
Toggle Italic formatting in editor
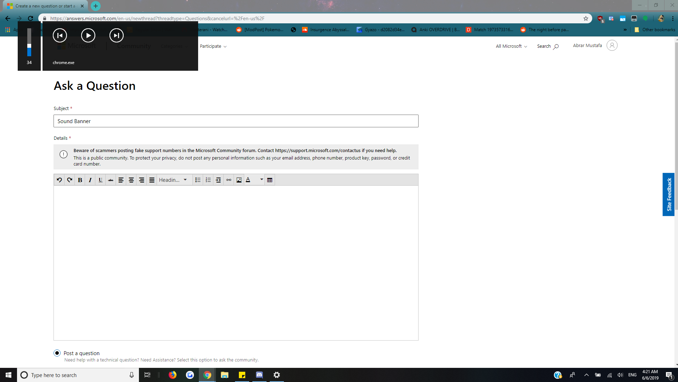tap(90, 180)
